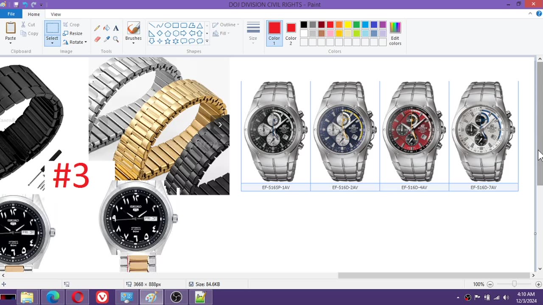This screenshot has width=543, height=305.
Task: Activate the Color 1 selector
Action: [274, 33]
